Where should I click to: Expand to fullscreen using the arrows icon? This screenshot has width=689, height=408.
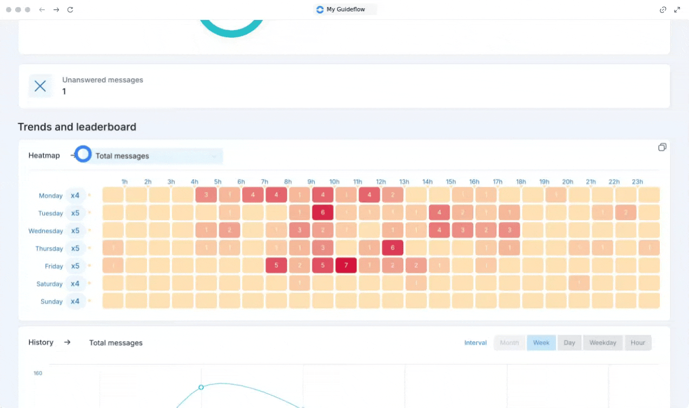pyautogui.click(x=677, y=10)
